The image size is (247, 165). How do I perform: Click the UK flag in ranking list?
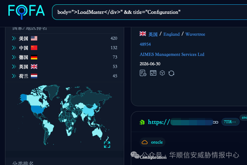34,67
